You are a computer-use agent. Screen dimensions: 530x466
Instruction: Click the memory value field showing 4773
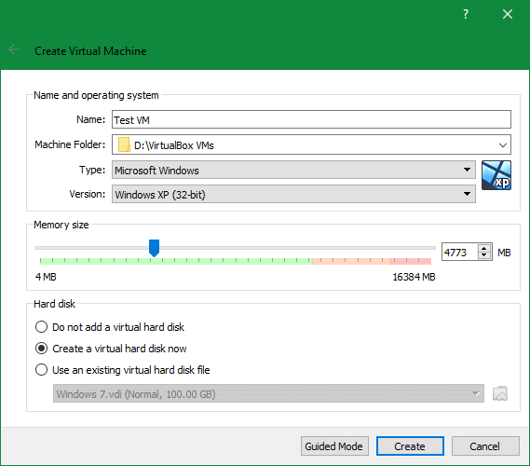(x=459, y=253)
